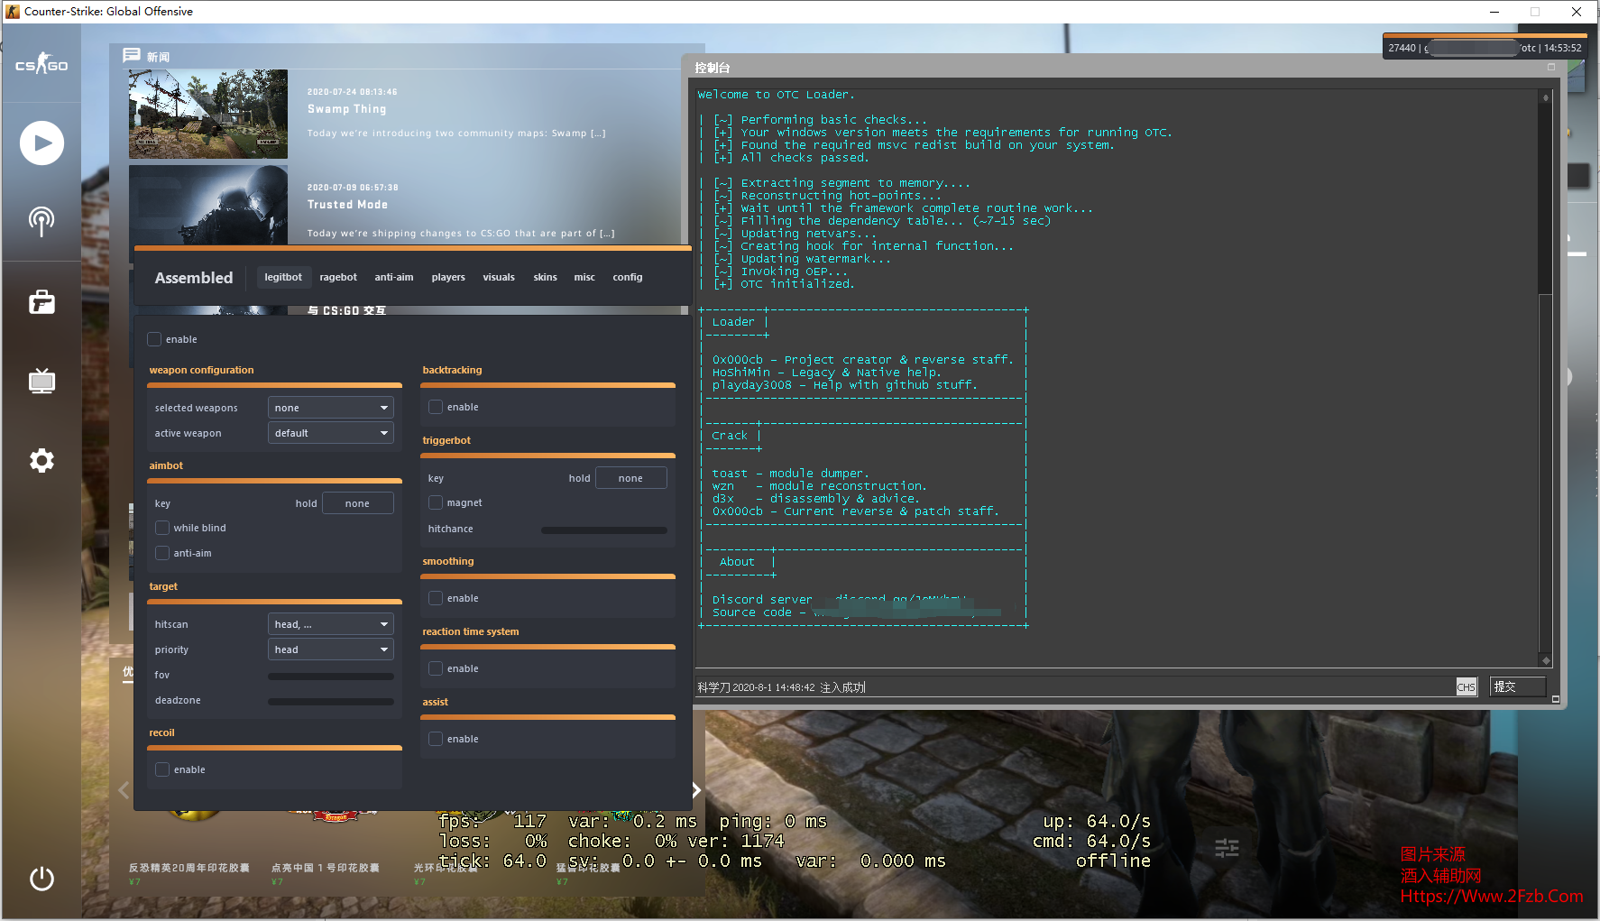The height and width of the screenshot is (921, 1600).
Task: Open the config tab
Action: (628, 277)
